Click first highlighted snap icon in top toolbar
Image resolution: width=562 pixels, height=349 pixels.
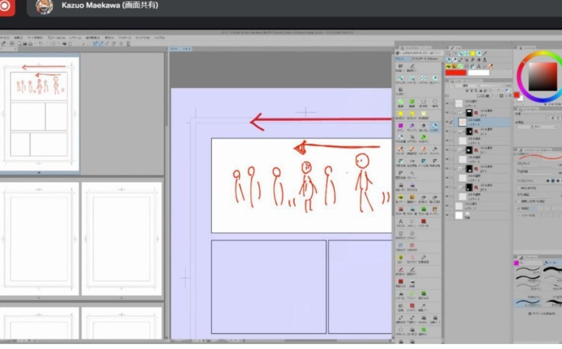95,44
